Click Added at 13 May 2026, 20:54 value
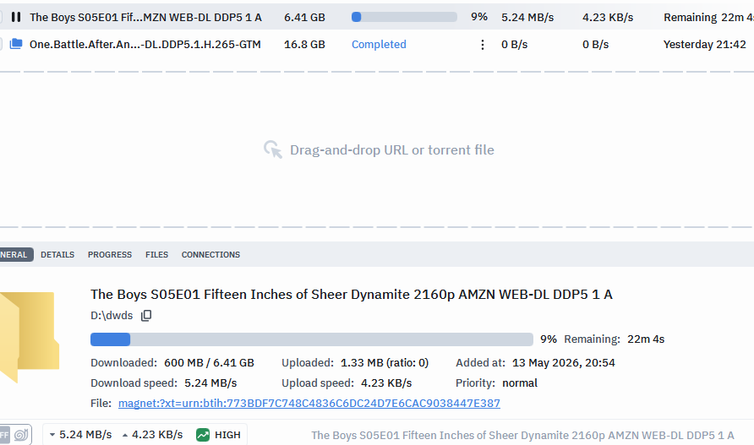The height and width of the screenshot is (445, 754). (564, 363)
